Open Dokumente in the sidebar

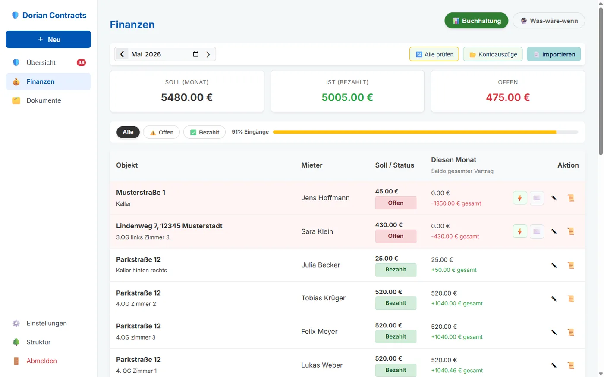pos(48,100)
